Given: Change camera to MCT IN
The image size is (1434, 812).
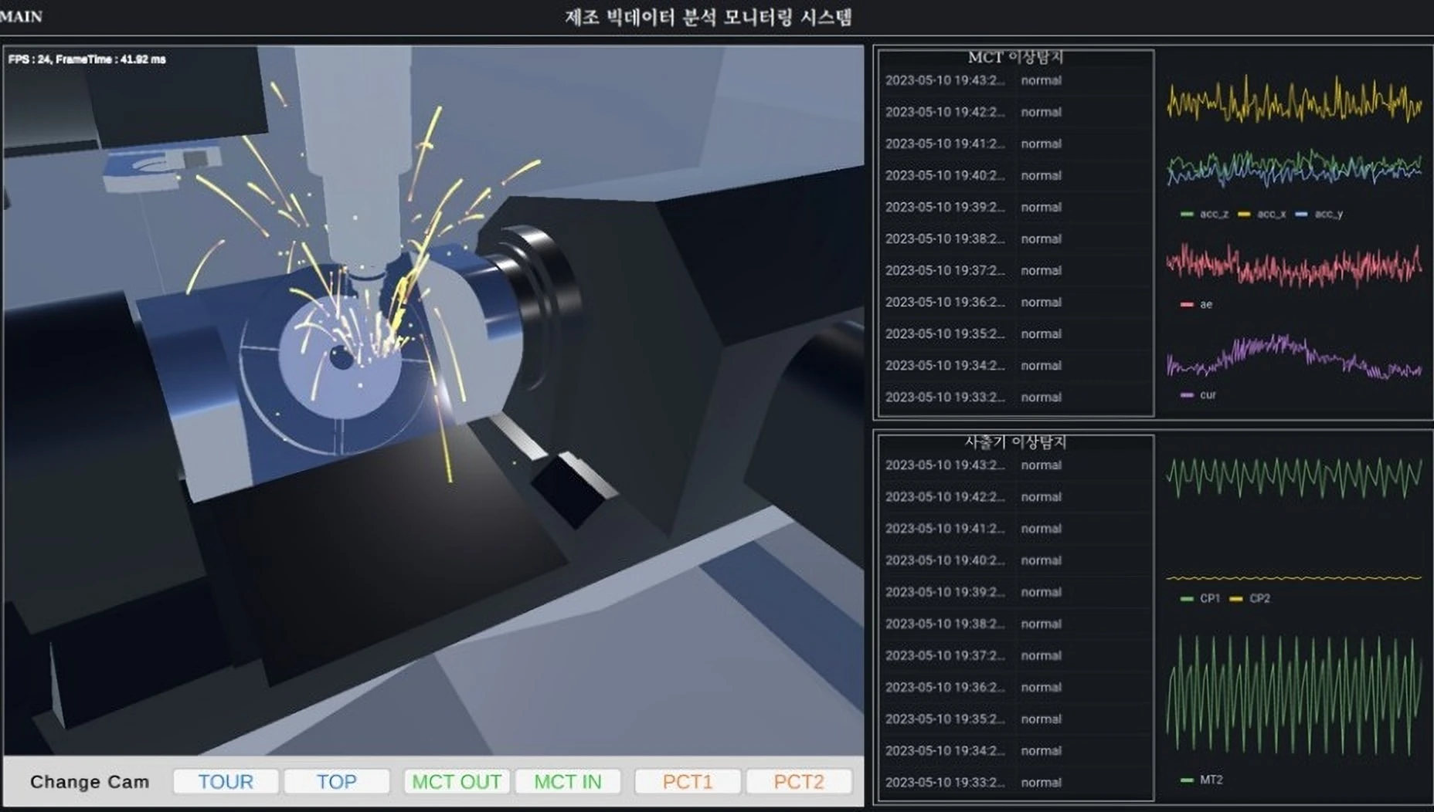Looking at the screenshot, I should 568,781.
